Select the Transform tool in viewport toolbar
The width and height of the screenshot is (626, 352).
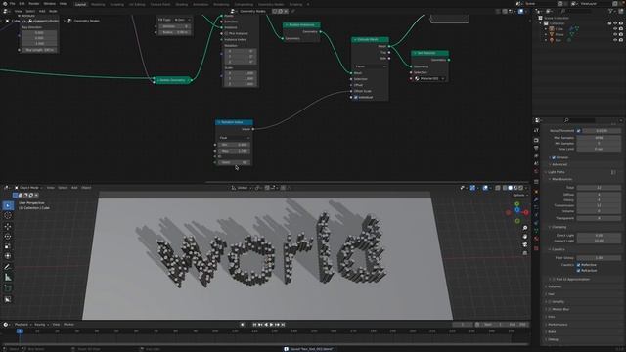8,256
